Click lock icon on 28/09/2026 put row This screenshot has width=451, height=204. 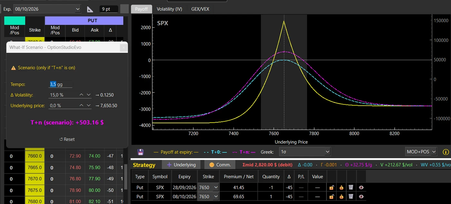tap(331, 187)
